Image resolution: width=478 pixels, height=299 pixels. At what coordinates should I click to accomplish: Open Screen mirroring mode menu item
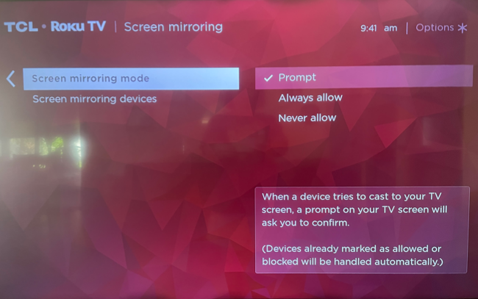tap(131, 79)
